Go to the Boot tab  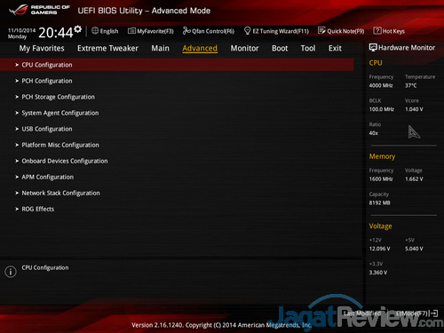[x=280, y=48]
